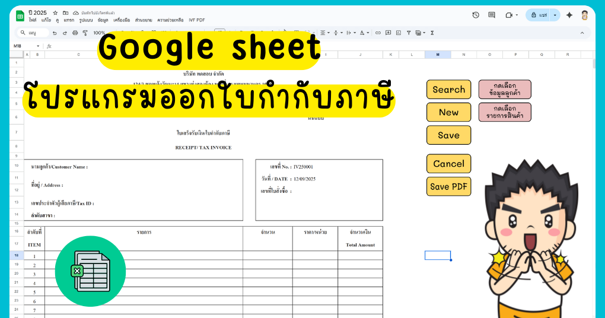The height and width of the screenshot is (318, 605).
Task: Open the account avatar menu
Action: (x=585, y=15)
